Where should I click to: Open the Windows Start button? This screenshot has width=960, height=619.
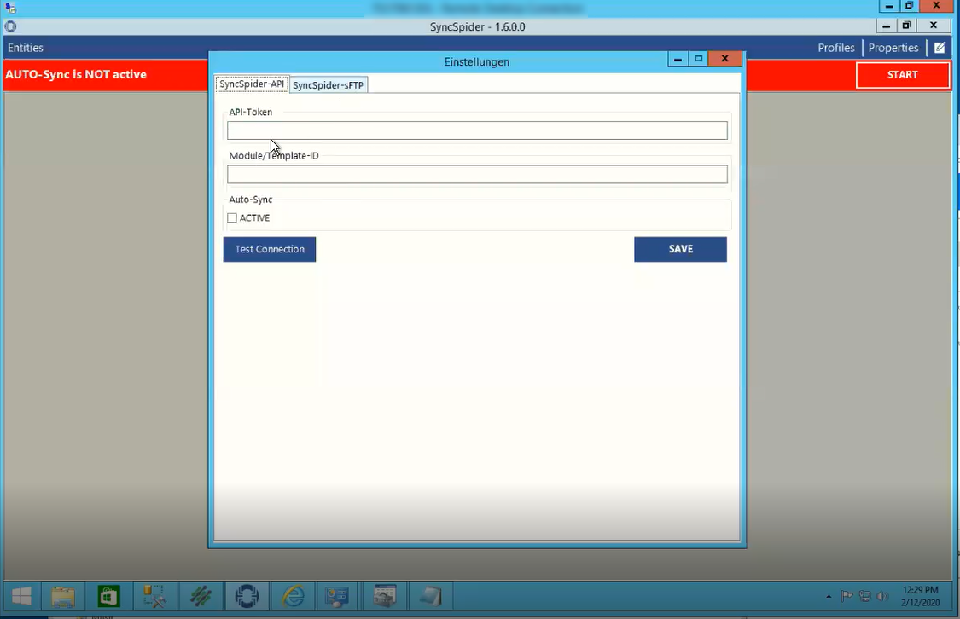tap(21, 596)
